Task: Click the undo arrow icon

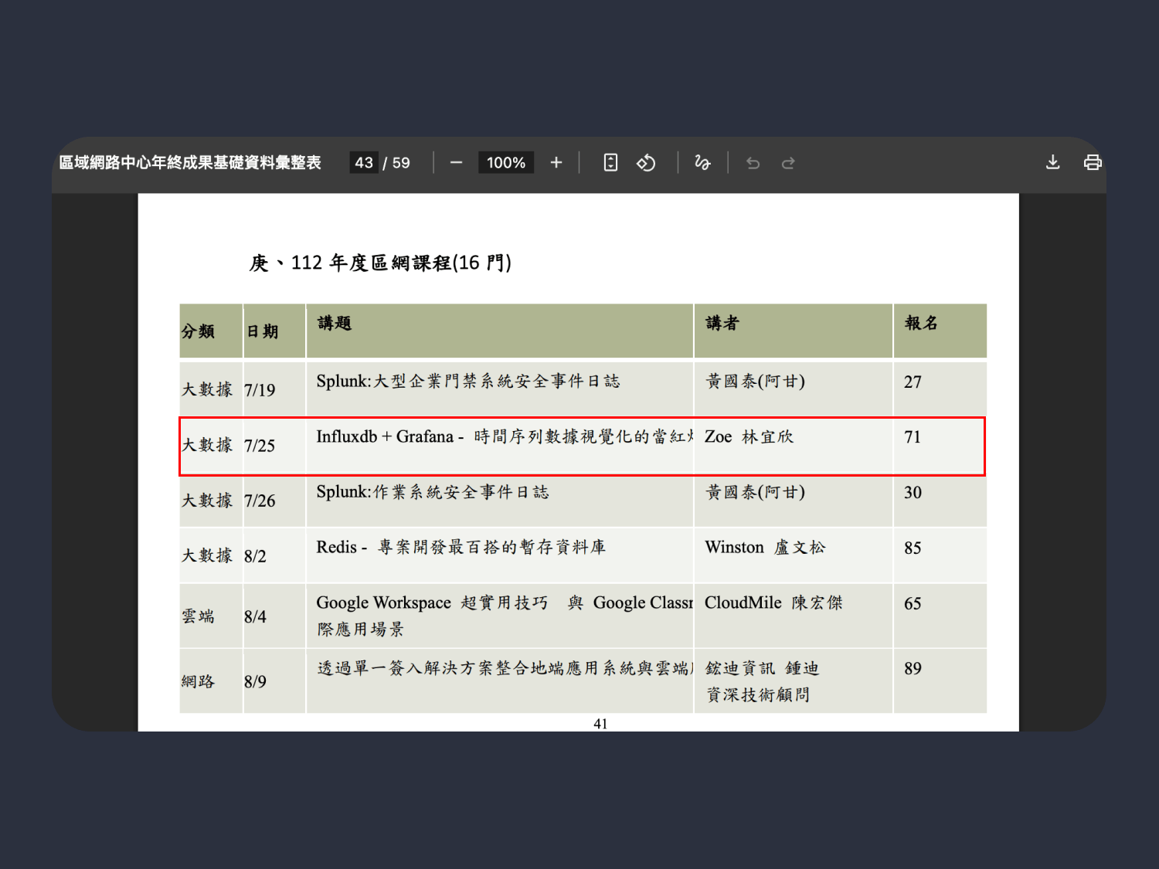Action: pos(753,162)
